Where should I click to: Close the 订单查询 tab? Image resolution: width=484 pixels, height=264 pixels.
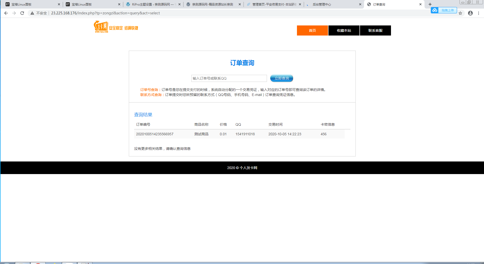tap(420, 4)
